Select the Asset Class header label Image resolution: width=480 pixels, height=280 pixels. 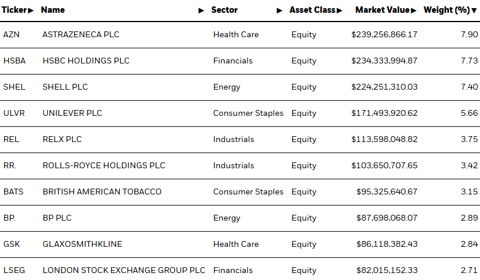coord(313,10)
